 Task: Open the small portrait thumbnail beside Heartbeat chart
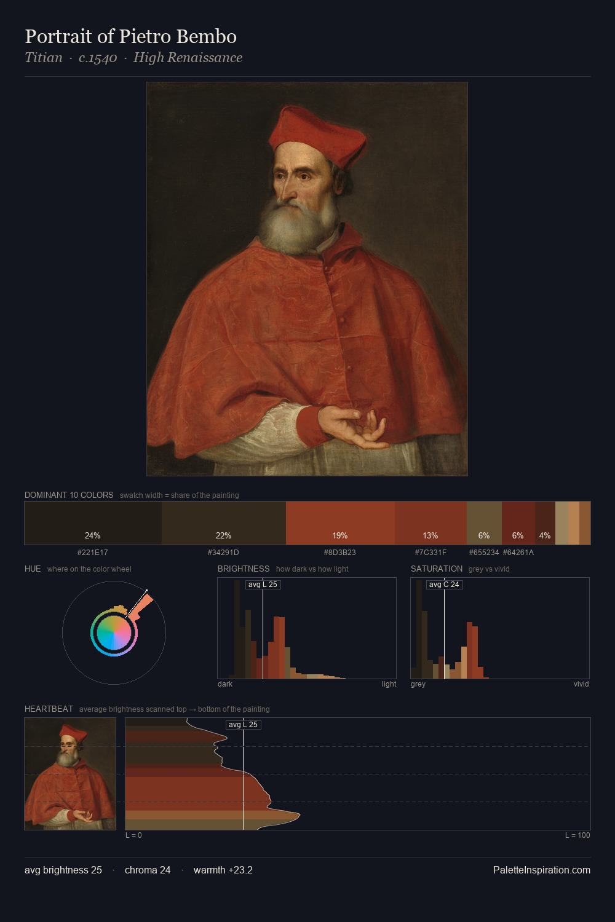70,774
